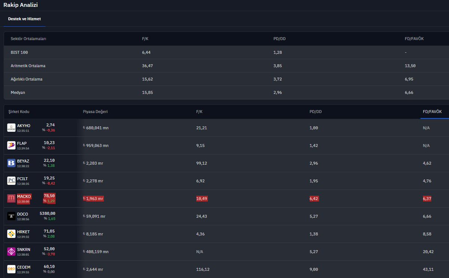The width and height of the screenshot is (449, 278).
Task: Click the CEOEM company logo icon
Action: pyautogui.click(x=11, y=269)
